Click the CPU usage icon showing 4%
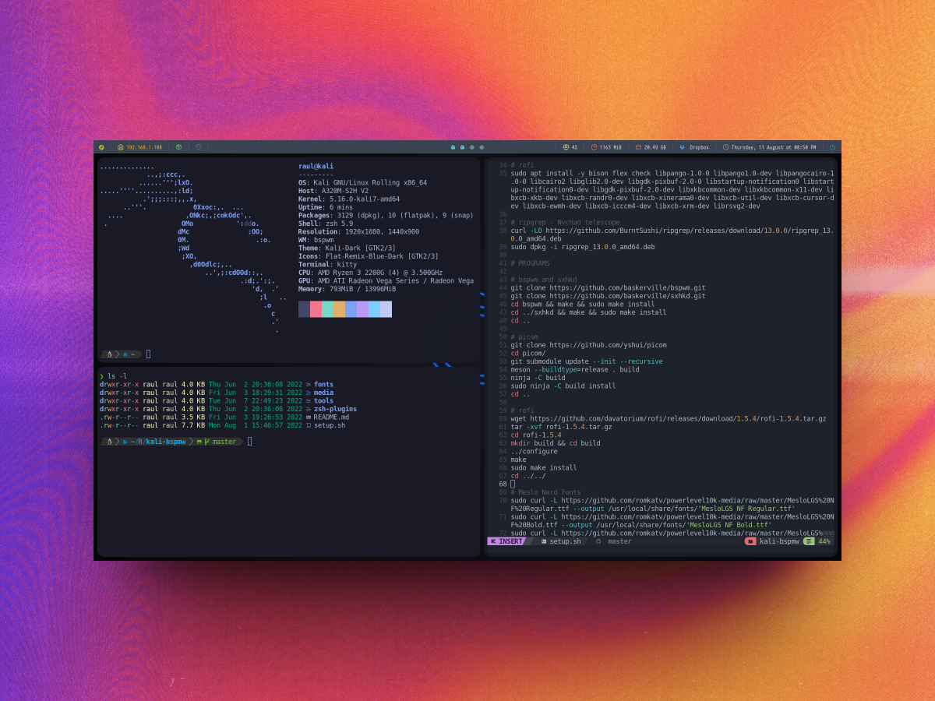The height and width of the screenshot is (701, 935). coord(566,147)
